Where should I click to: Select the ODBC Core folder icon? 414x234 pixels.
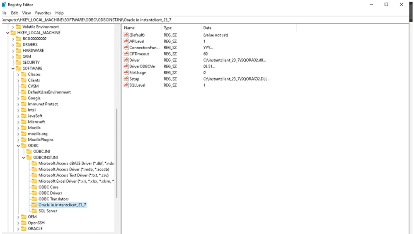(x=34, y=187)
